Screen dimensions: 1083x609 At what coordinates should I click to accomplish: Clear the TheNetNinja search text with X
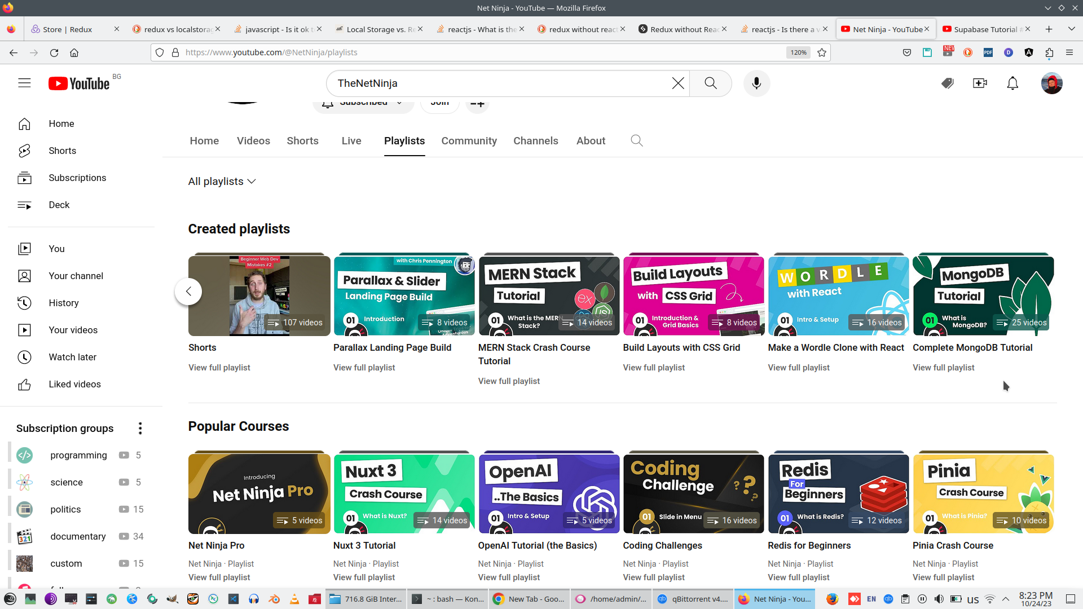(678, 83)
